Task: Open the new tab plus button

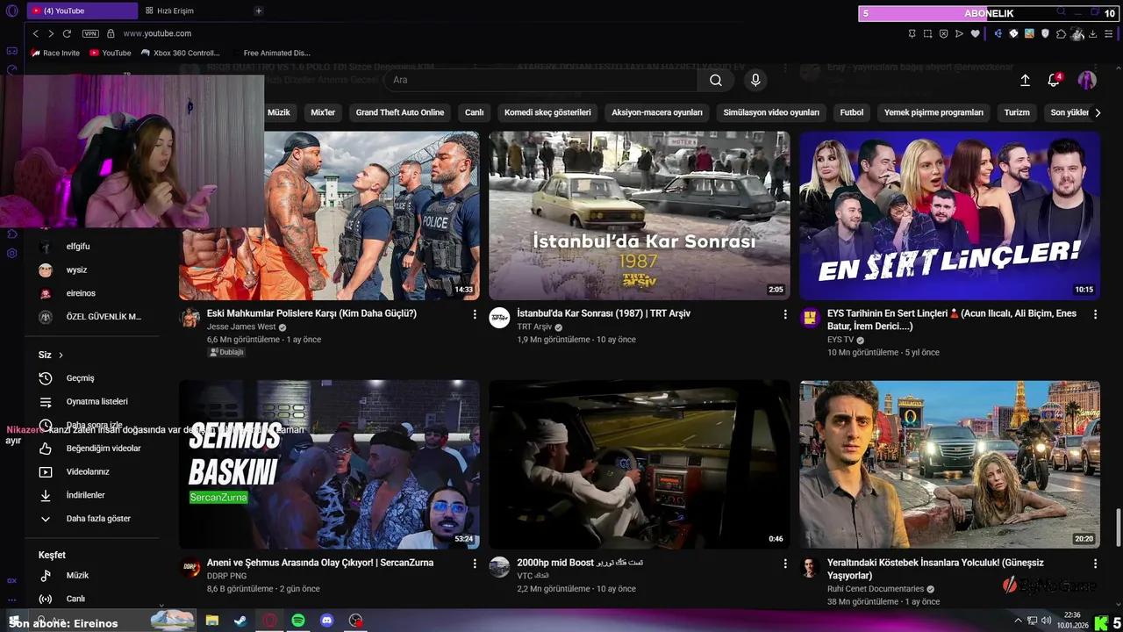Action: 258,11
